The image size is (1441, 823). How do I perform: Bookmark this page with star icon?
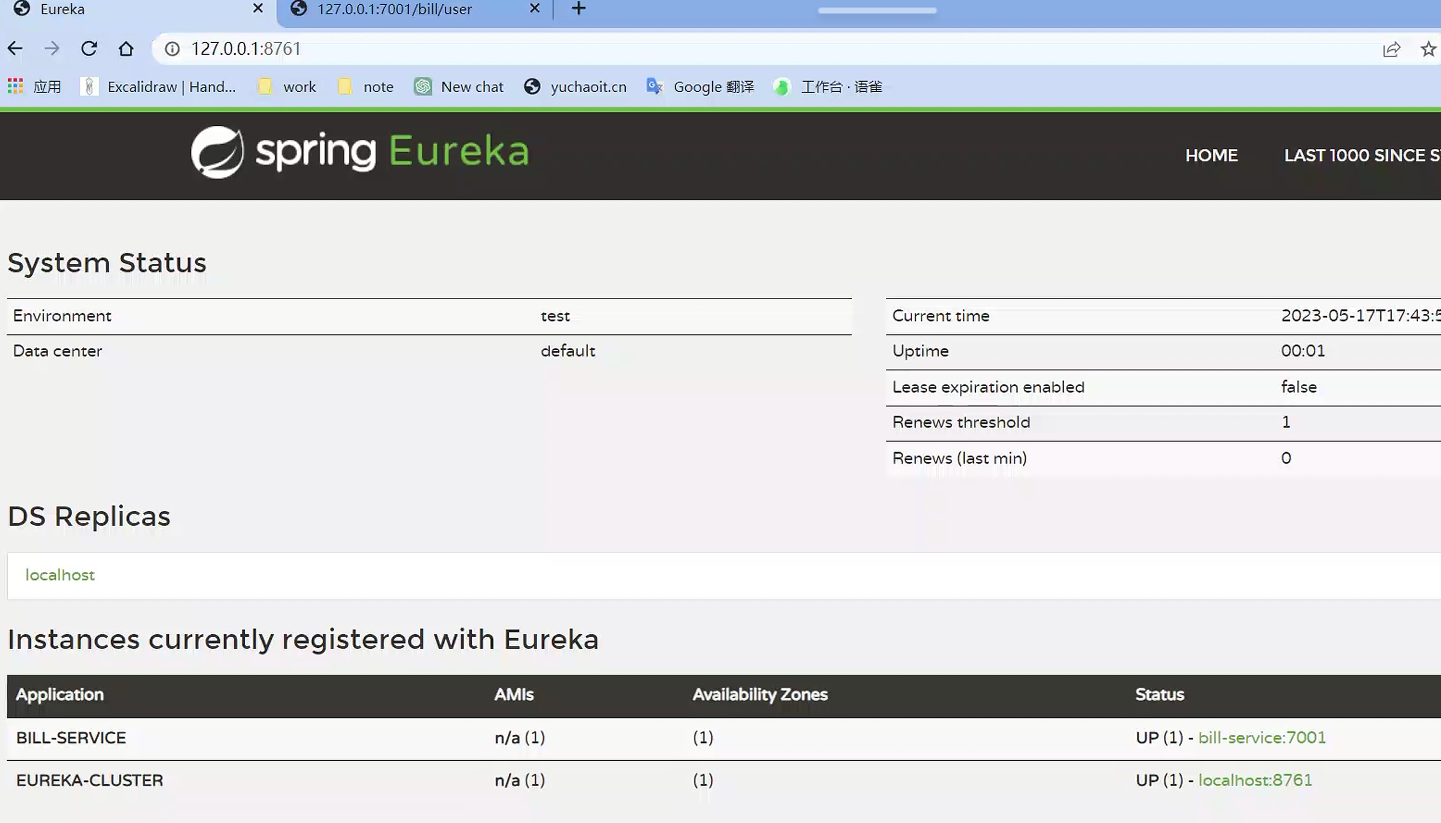[x=1428, y=49]
